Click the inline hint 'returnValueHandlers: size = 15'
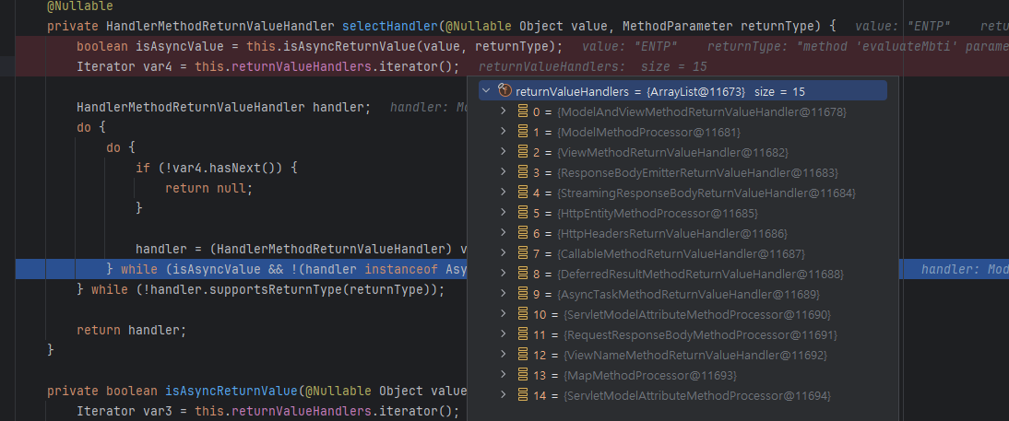The height and width of the screenshot is (421, 1009). tap(593, 67)
